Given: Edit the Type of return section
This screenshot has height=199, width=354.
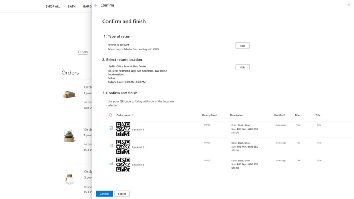Looking at the screenshot, I should [242, 45].
